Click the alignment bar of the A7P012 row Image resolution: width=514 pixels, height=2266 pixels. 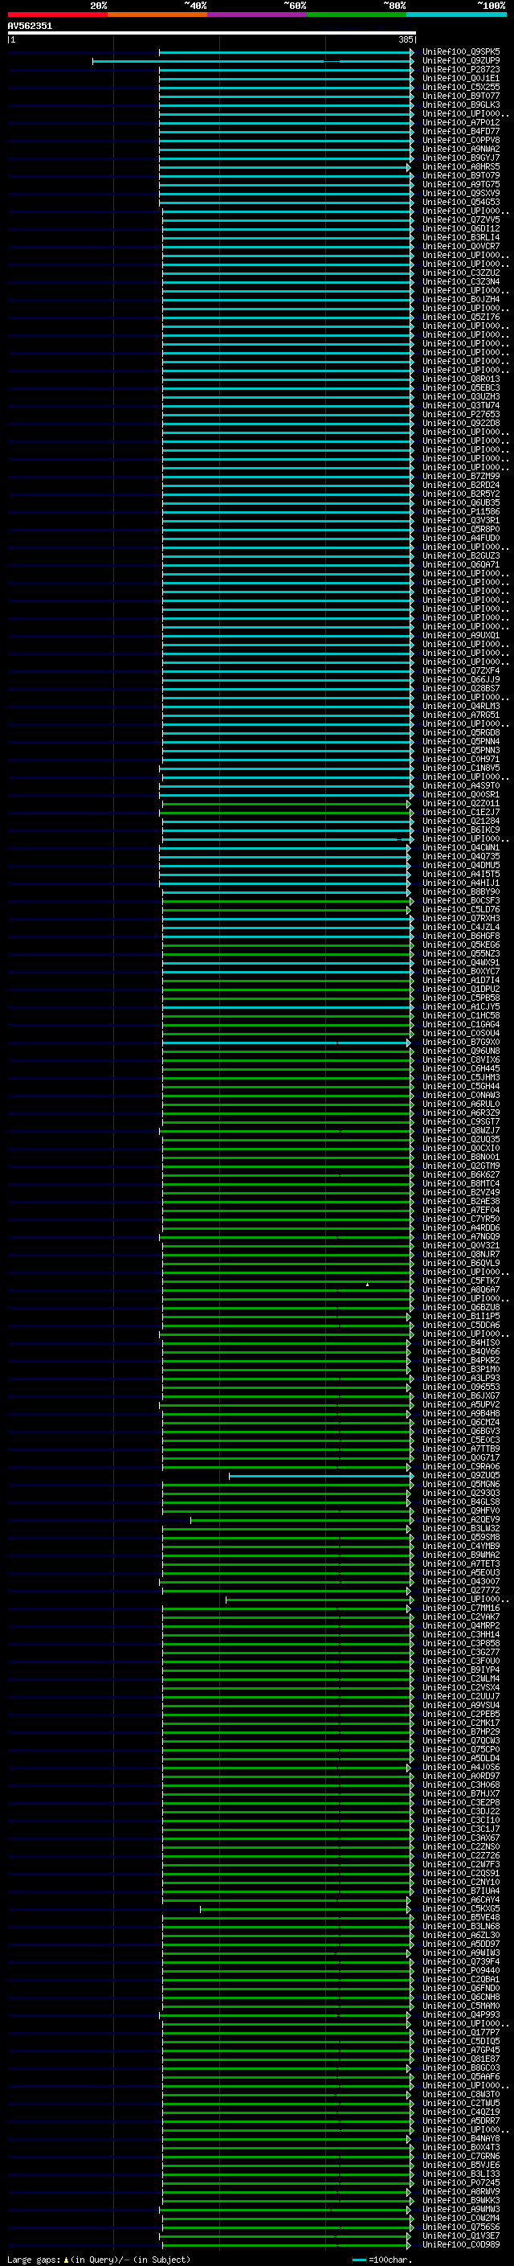tap(287, 123)
